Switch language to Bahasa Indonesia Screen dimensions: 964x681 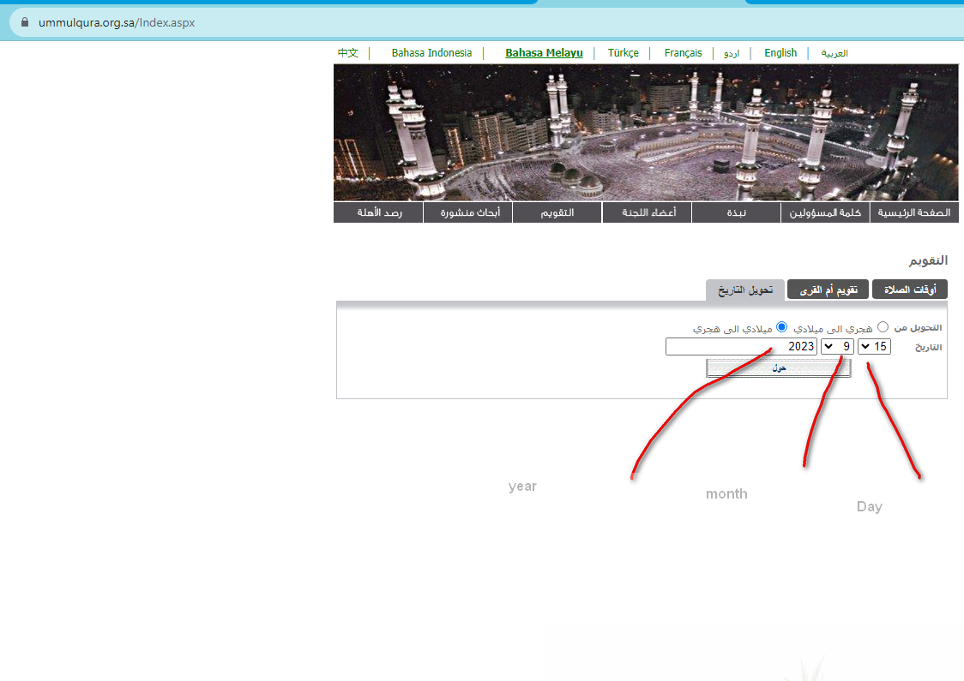pos(431,53)
